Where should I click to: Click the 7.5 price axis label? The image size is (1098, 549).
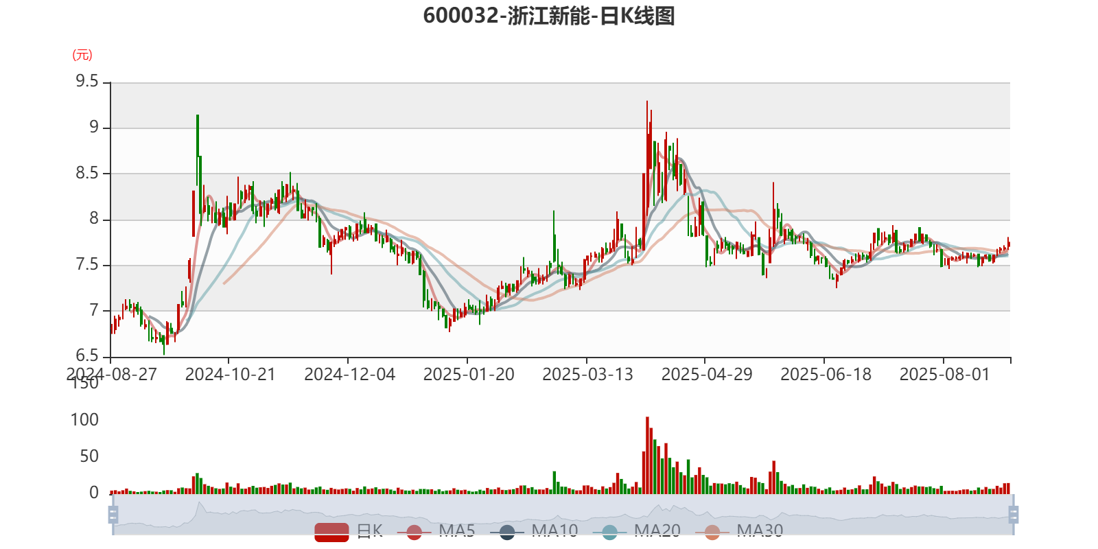pos(87,265)
